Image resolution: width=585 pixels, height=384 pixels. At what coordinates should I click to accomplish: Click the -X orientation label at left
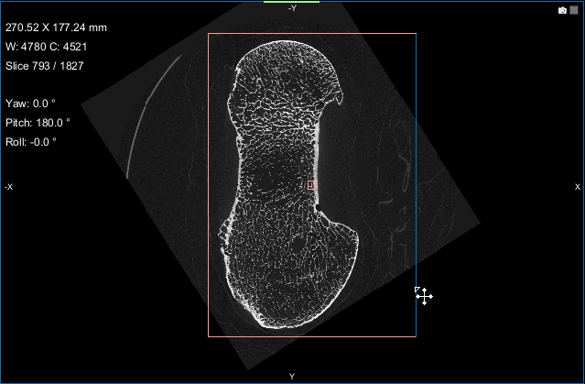tap(8, 186)
